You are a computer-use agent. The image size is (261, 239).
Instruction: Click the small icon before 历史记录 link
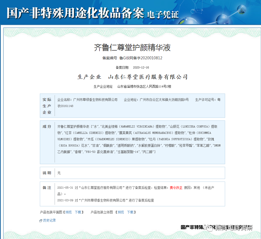(41, 220)
